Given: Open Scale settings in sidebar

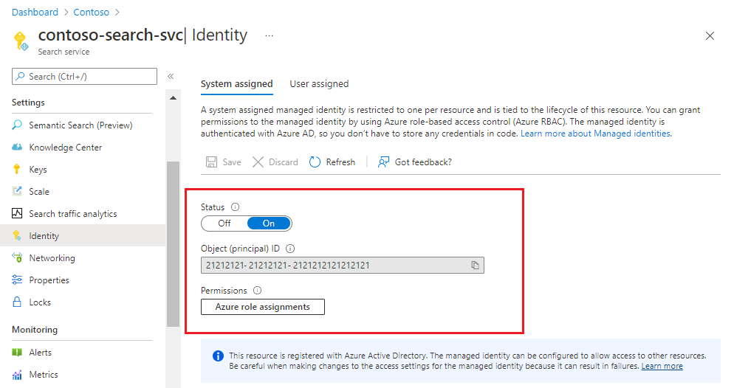Looking at the screenshot, I should click(39, 192).
